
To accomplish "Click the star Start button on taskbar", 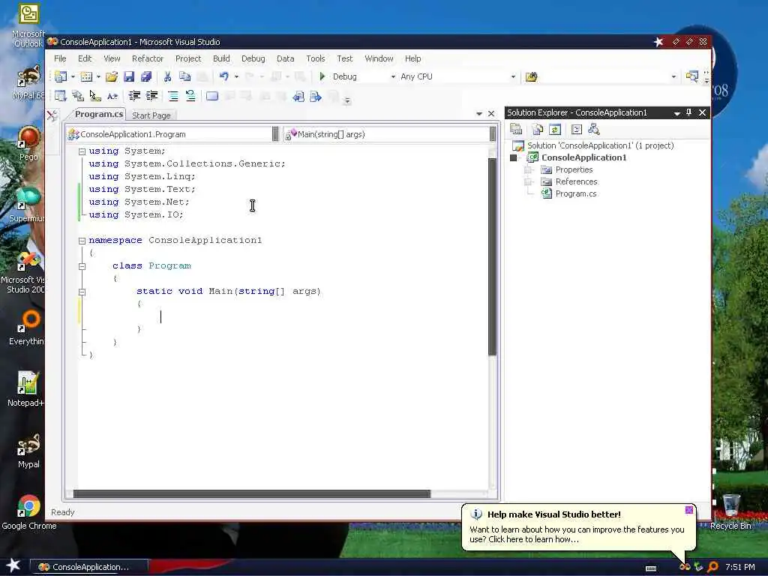I will (x=13, y=565).
